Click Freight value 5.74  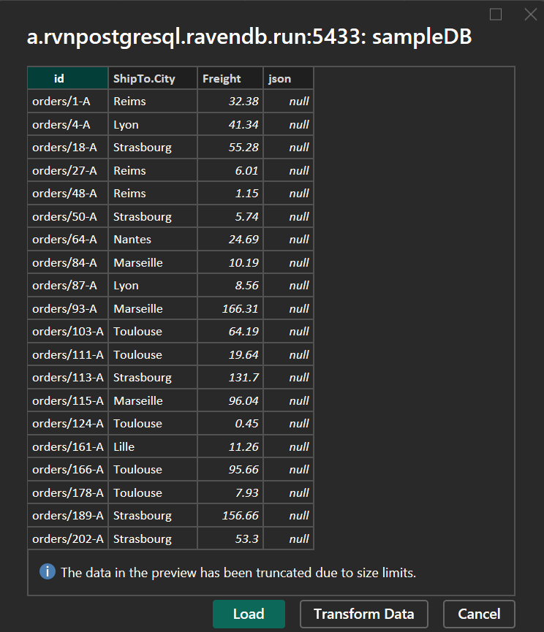[230, 216]
